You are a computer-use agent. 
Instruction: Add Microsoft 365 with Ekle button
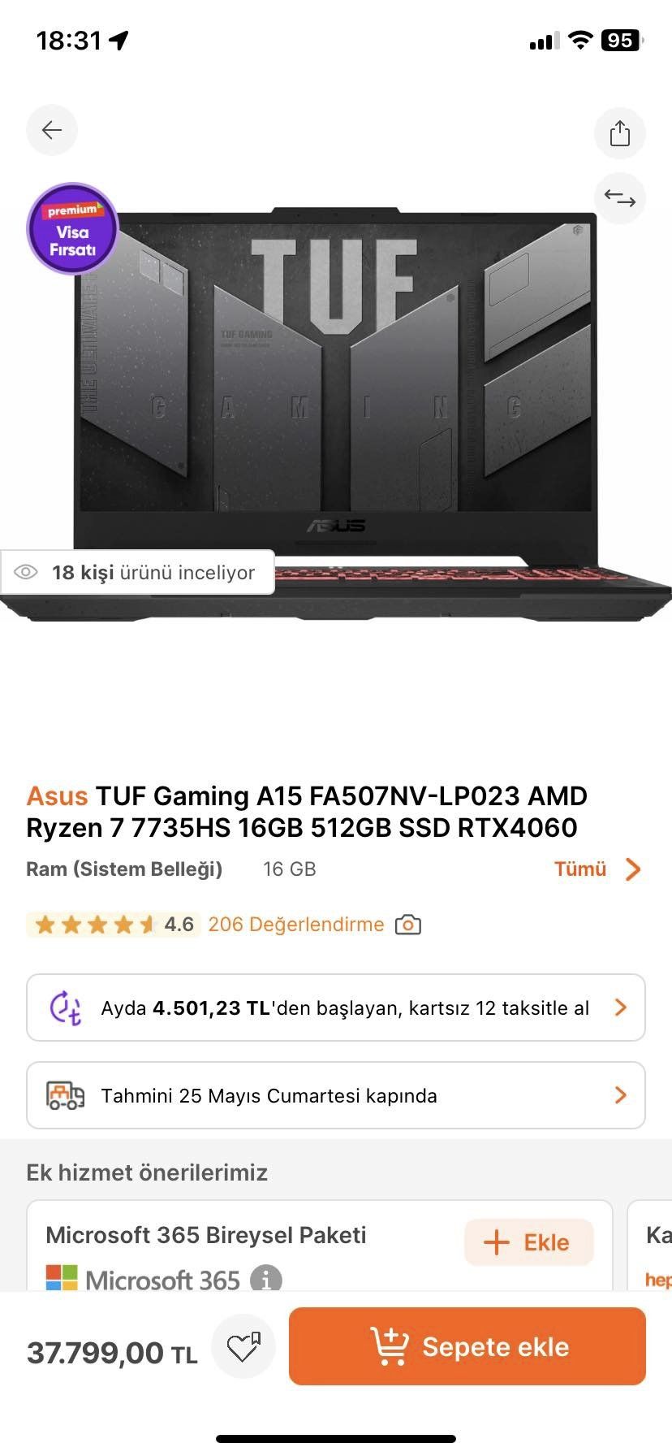click(528, 1242)
